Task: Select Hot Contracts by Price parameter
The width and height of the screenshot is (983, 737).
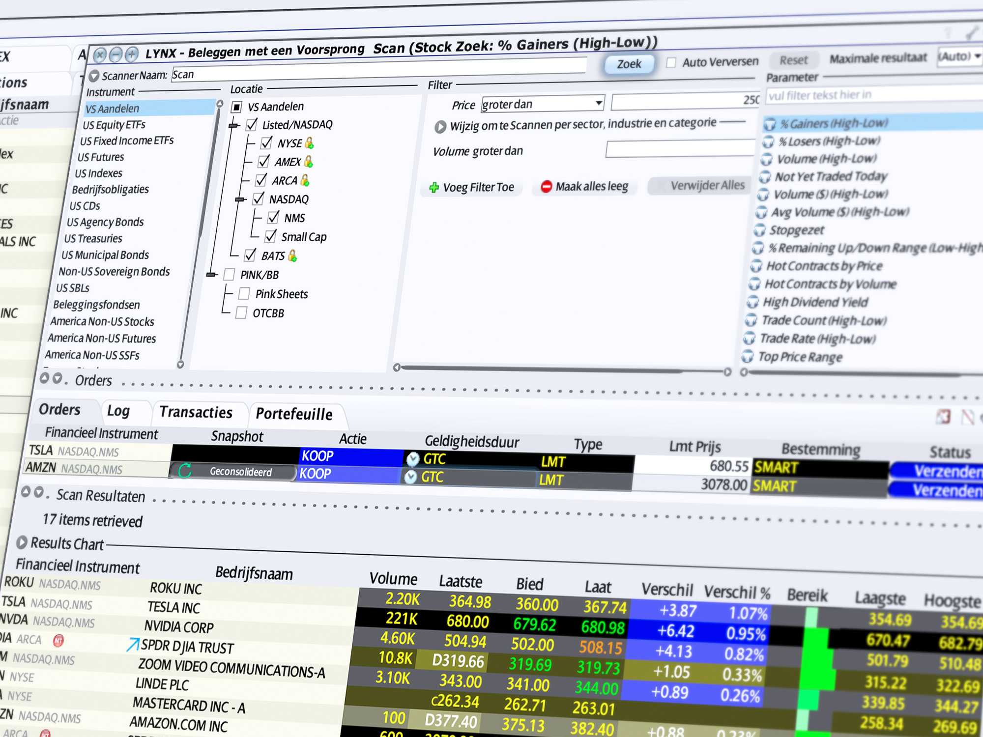Action: pyautogui.click(x=823, y=266)
